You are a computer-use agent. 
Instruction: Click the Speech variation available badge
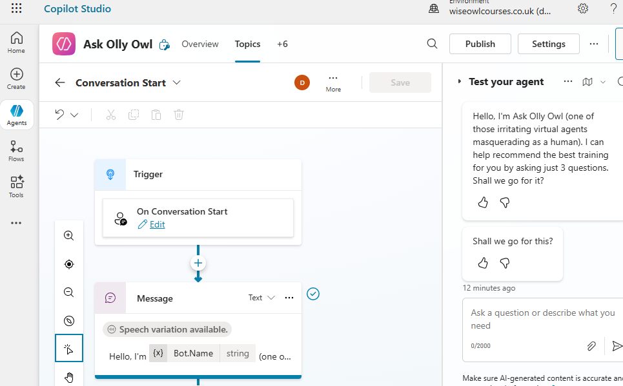click(x=167, y=329)
